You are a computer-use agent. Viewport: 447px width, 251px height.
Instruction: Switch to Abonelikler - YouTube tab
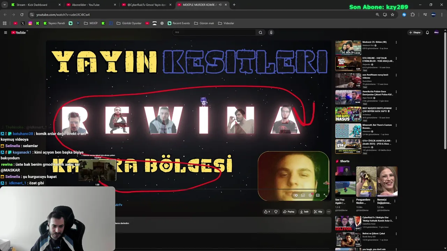(x=91, y=5)
